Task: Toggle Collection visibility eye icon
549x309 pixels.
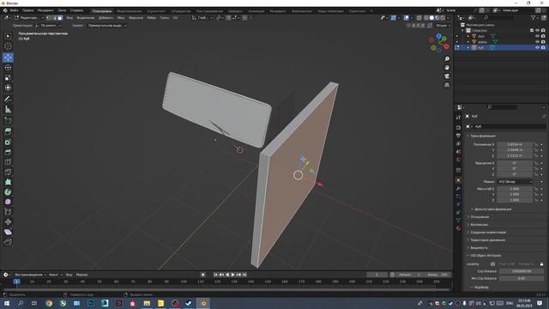Action: click(537, 31)
